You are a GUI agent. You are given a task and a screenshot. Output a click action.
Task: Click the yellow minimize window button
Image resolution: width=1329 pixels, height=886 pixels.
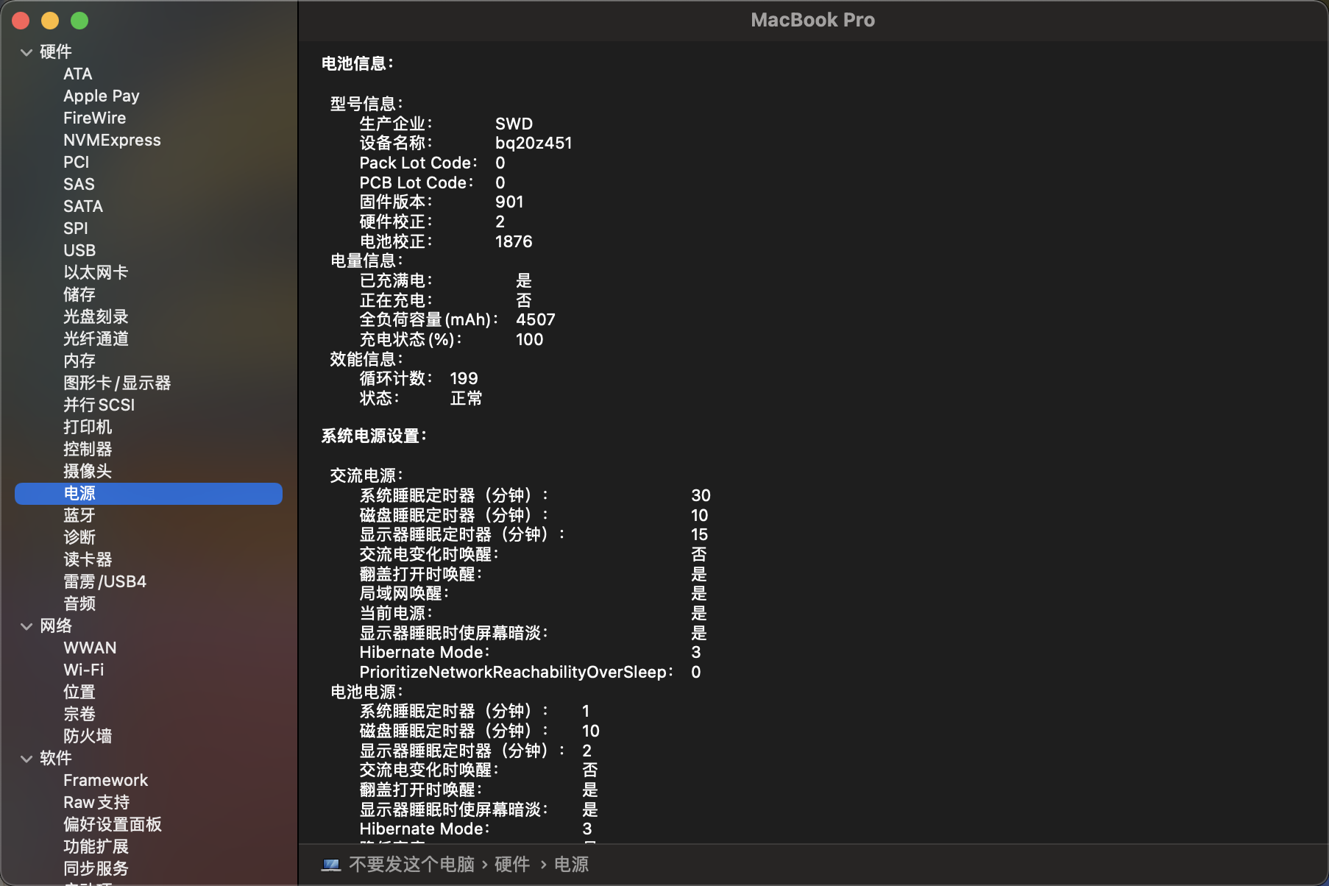point(50,21)
